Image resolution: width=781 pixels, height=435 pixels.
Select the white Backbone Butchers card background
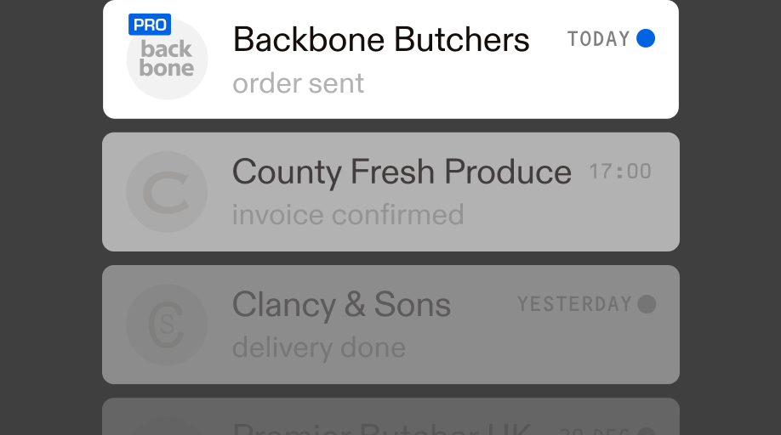pos(391,59)
